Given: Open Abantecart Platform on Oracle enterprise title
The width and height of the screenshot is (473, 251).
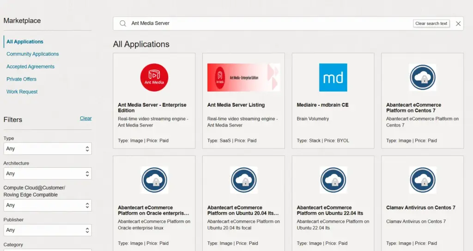Looking at the screenshot, I should click(153, 210).
